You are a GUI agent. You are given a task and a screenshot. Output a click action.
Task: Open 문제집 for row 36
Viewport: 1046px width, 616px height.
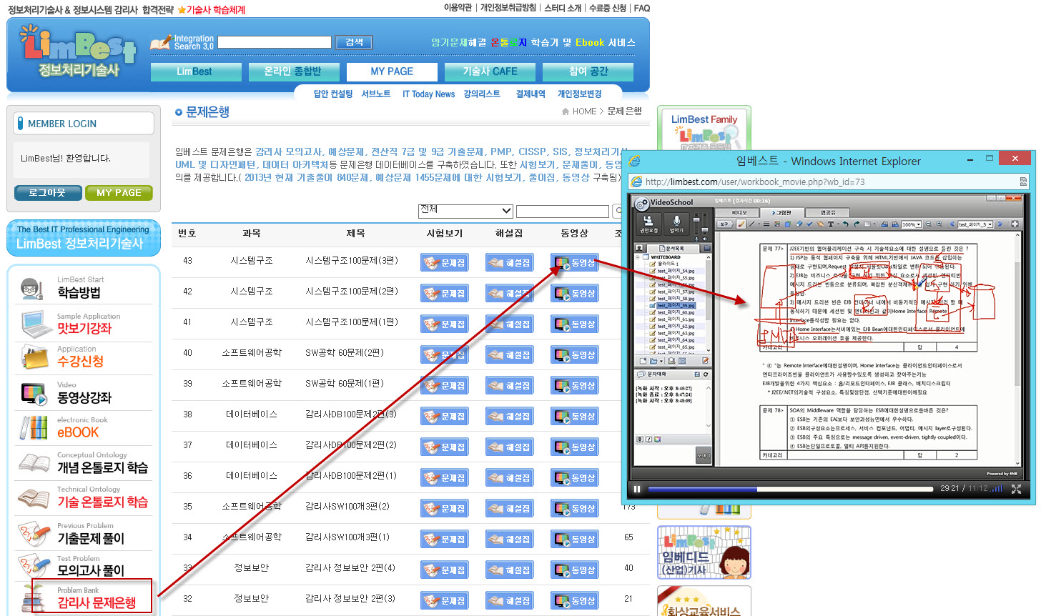[x=444, y=478]
